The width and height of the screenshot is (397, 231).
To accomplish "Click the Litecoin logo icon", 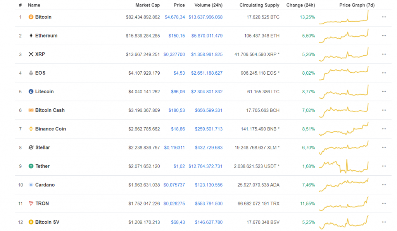I will tap(31, 91).
